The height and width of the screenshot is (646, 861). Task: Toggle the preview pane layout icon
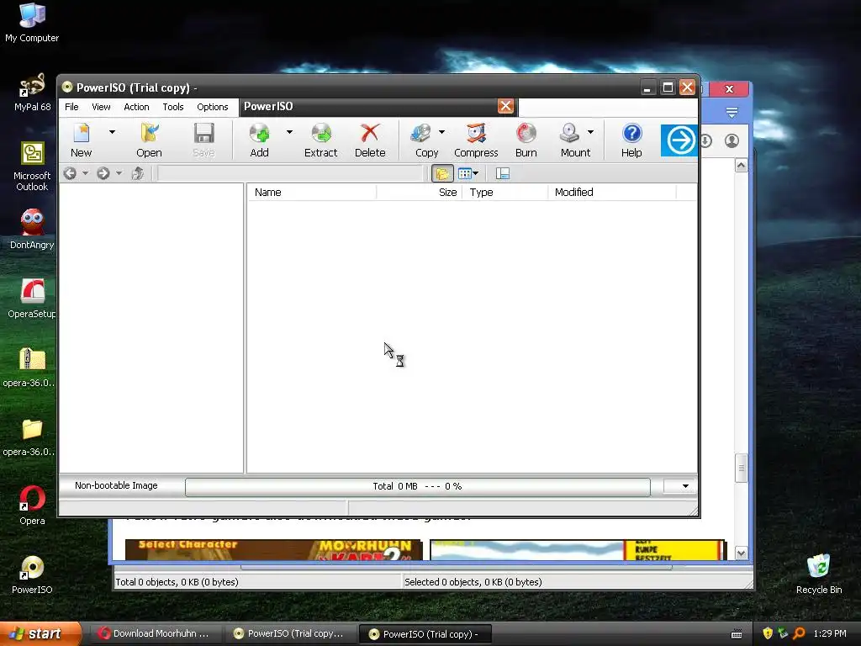[503, 173]
